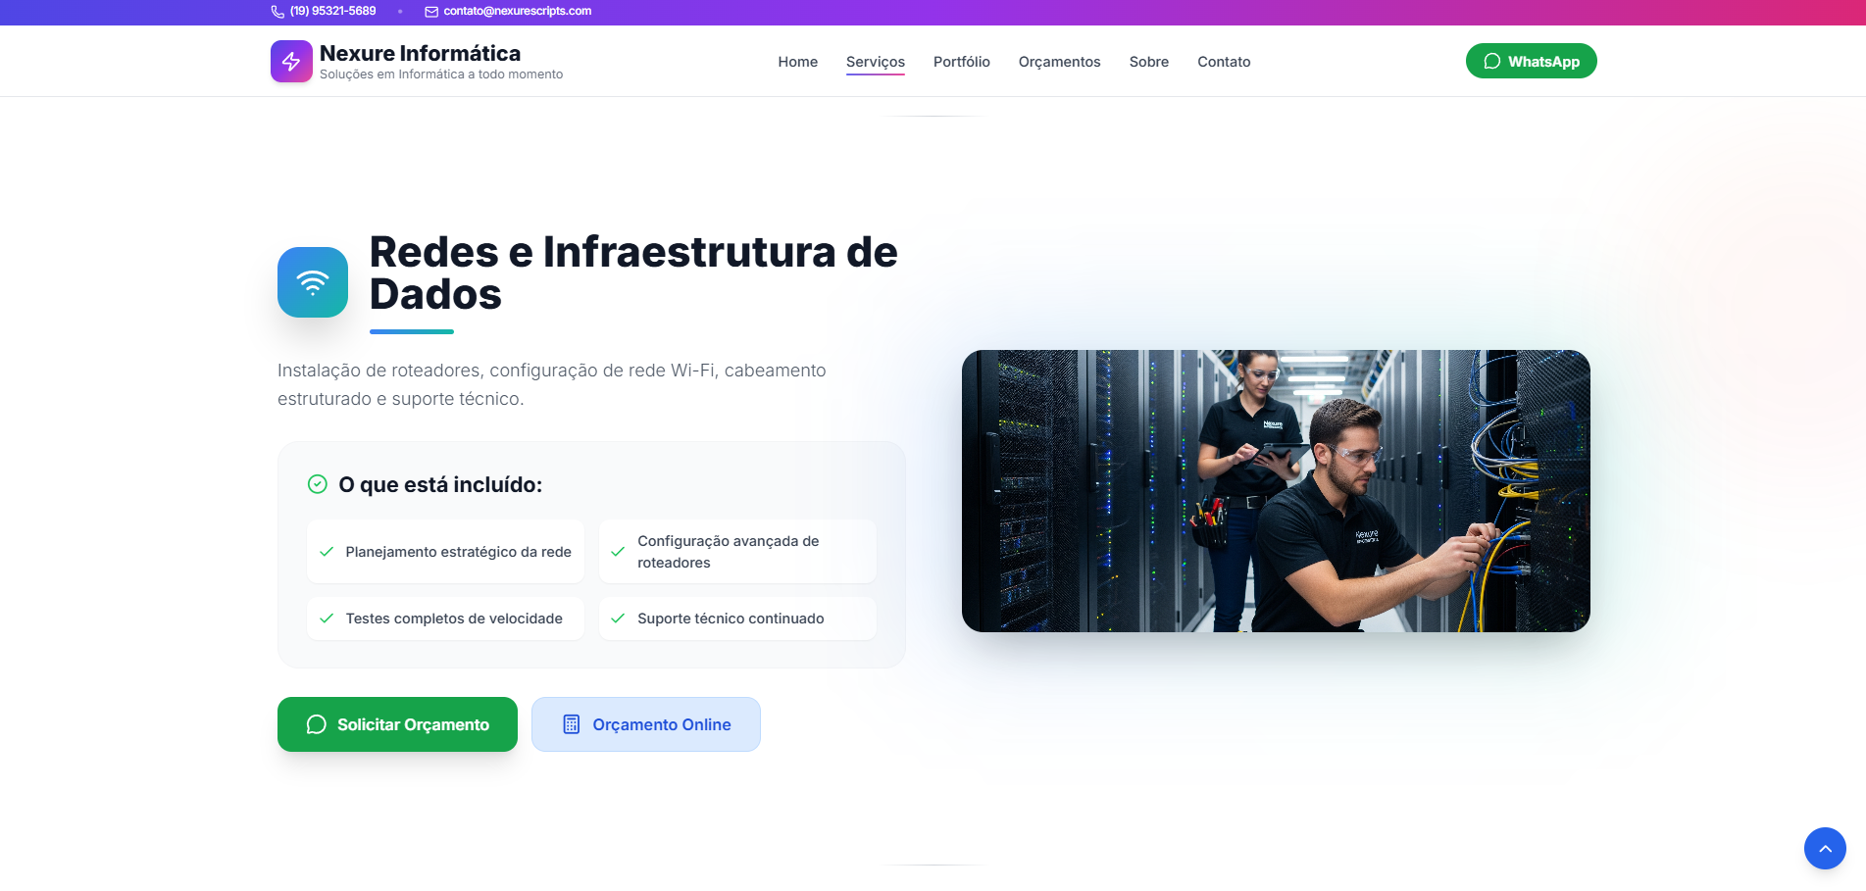Click the Wi-Fi service icon

313,282
